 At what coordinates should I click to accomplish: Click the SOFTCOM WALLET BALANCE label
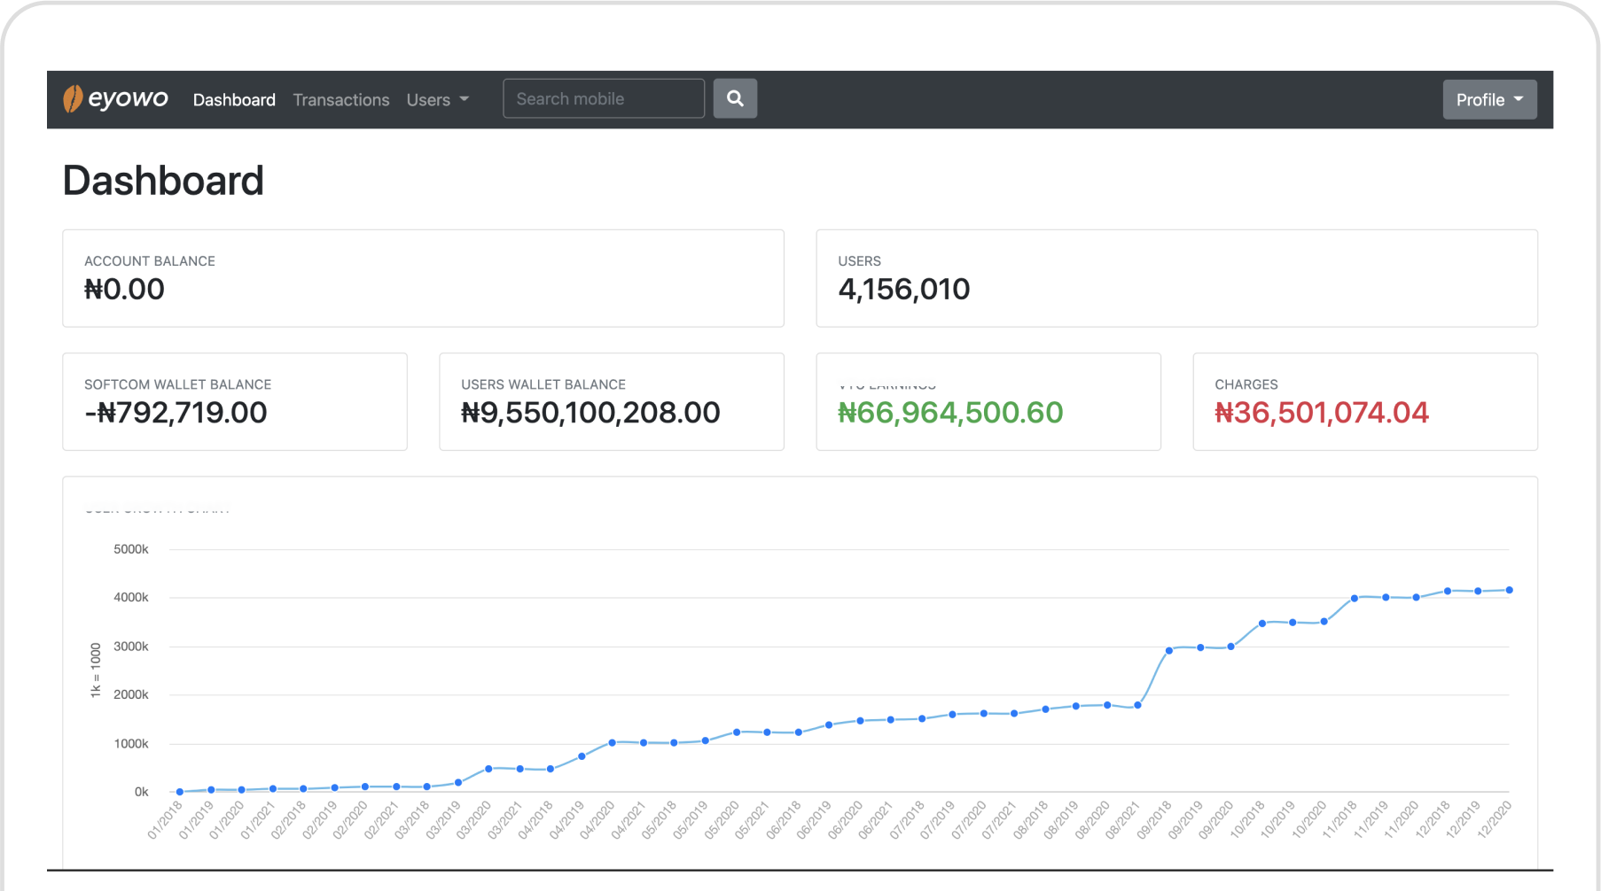(x=178, y=384)
